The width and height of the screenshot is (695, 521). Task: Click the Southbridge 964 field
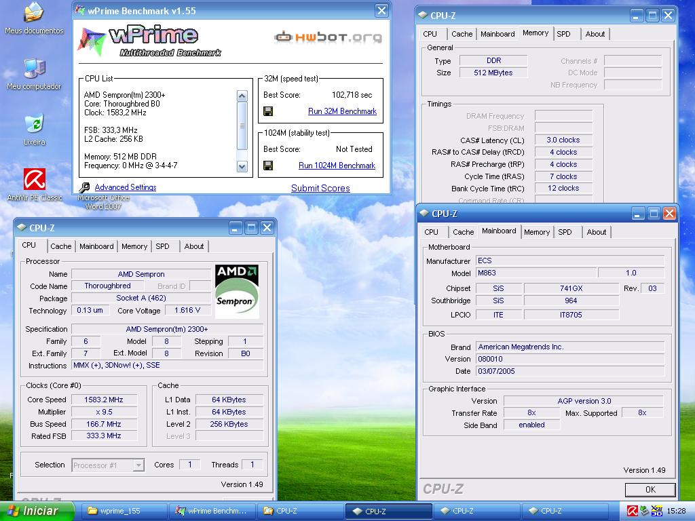click(x=571, y=301)
